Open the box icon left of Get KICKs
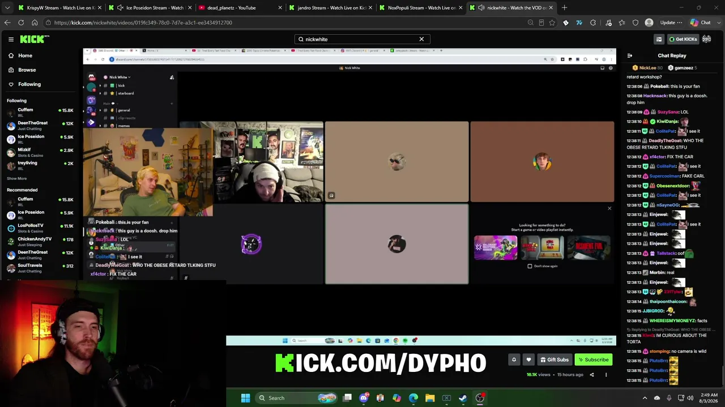 point(659,39)
